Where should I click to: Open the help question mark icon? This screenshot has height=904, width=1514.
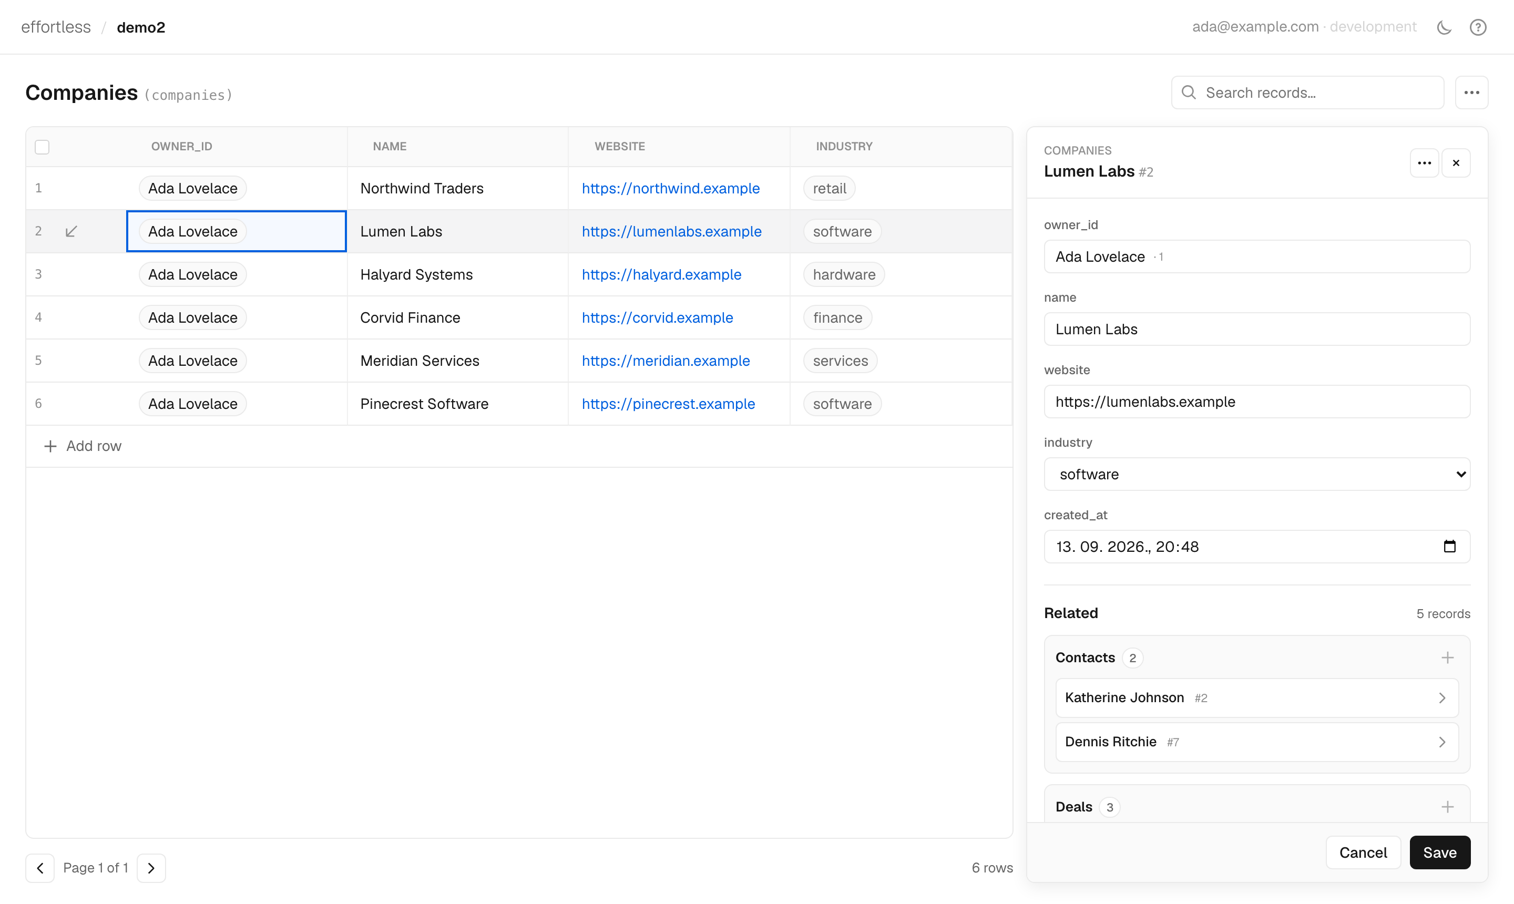[1477, 27]
